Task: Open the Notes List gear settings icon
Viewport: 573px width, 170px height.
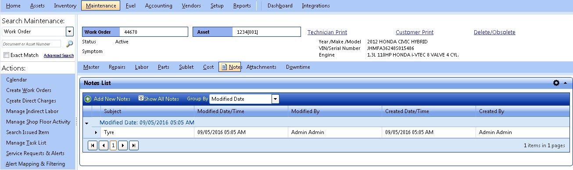Action: coord(556,83)
